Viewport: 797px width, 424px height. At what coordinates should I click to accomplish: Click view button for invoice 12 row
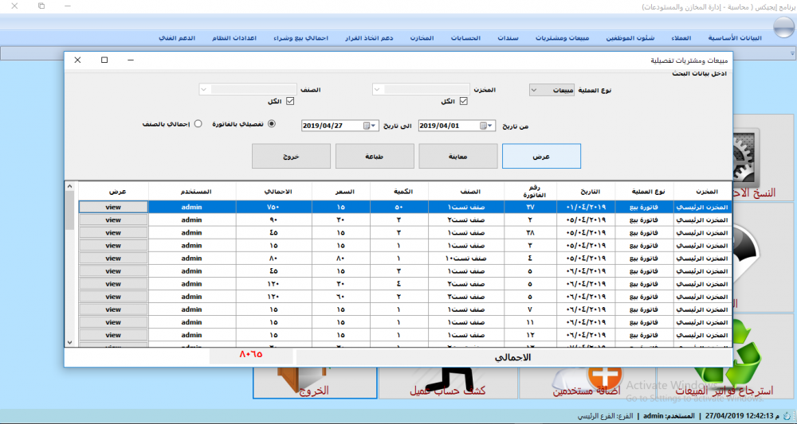[113, 335]
